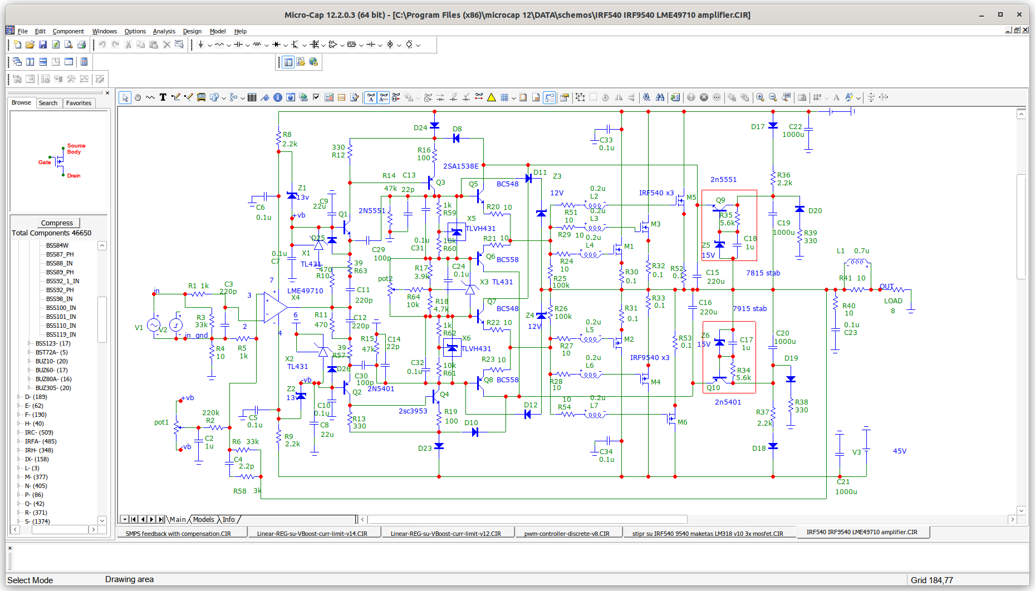Open the Info mode icon
This screenshot has height=591, width=1035.
tap(278, 97)
